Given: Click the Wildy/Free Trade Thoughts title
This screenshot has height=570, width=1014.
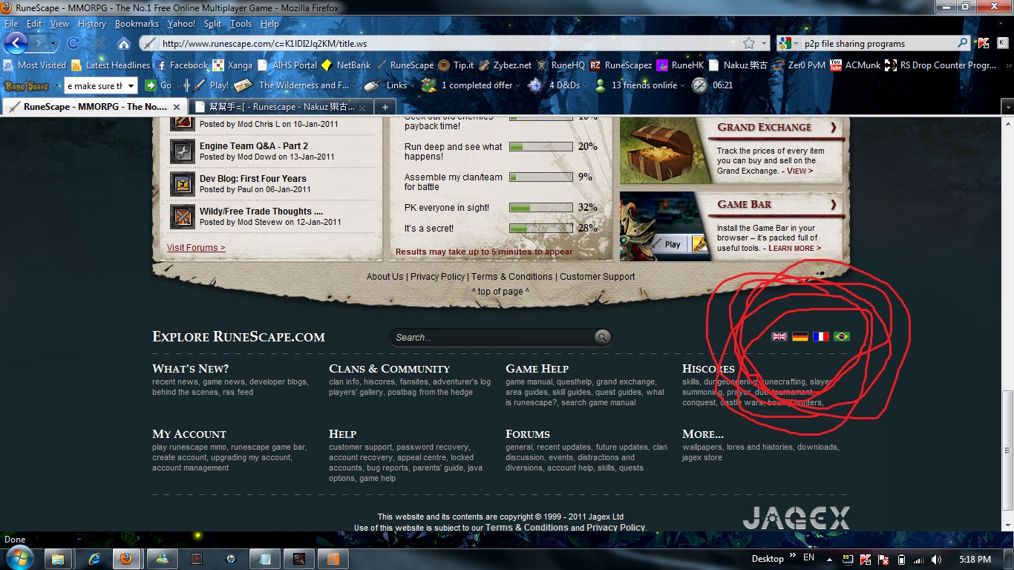Looking at the screenshot, I should 261,212.
